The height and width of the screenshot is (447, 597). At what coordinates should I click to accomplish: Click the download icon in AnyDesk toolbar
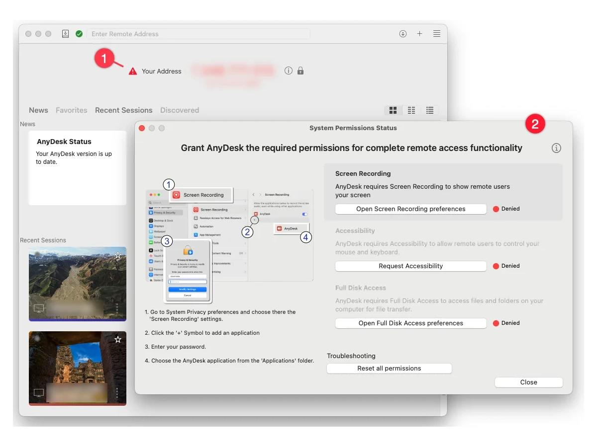click(x=403, y=34)
